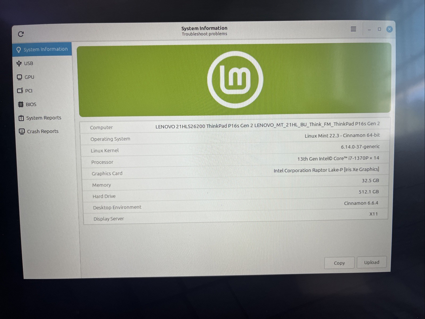The height and width of the screenshot is (319, 425).
Task: Select the Core i7-1370P processor value
Action: pos(338,158)
